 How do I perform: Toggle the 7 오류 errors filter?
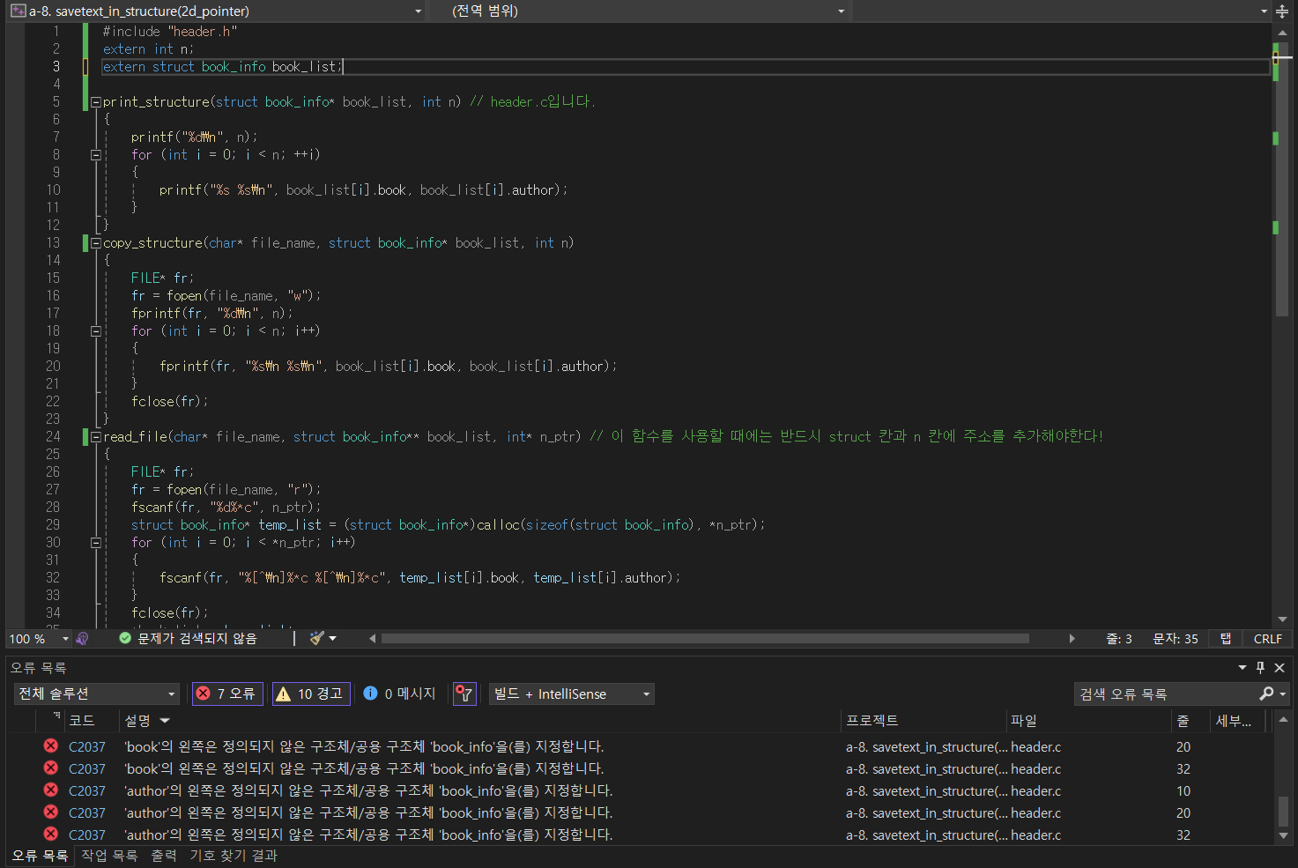[227, 694]
